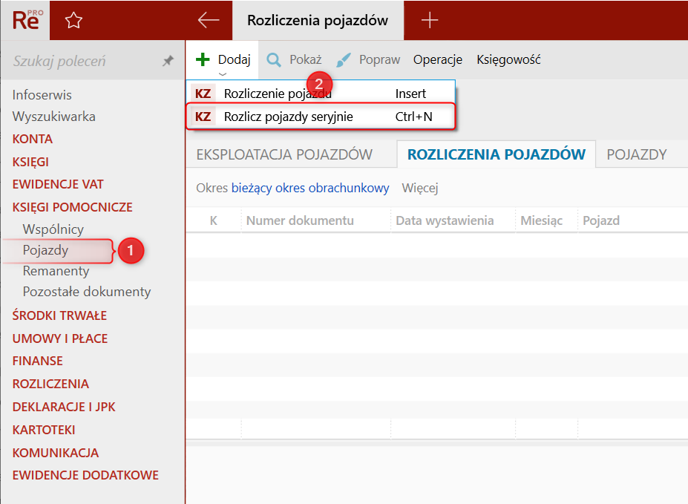The height and width of the screenshot is (504, 688).
Task: Click the Dodaj button label
Action: coord(235,59)
